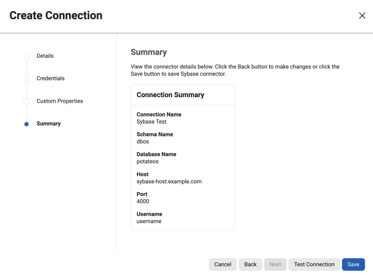Go back with the Back button

pos(251,264)
